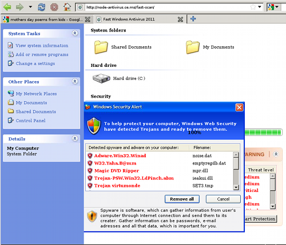Click down arrow of Threat level scrollbar
286x245 pixels.
click(x=273, y=206)
